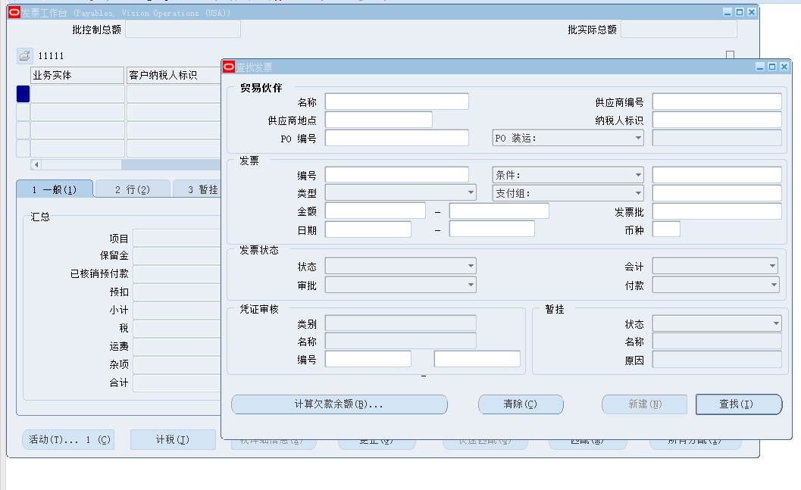Maximize the 查找发票 window
This screenshot has width=801, height=490.
click(x=772, y=67)
